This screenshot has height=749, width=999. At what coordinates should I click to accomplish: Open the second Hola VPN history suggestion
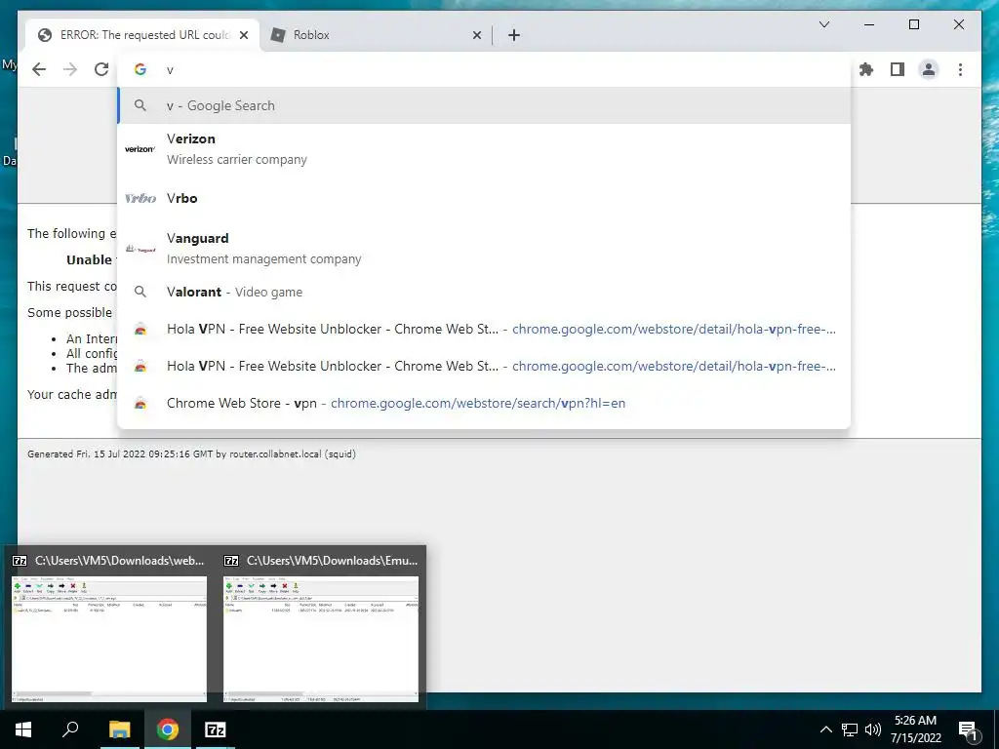[484, 367]
